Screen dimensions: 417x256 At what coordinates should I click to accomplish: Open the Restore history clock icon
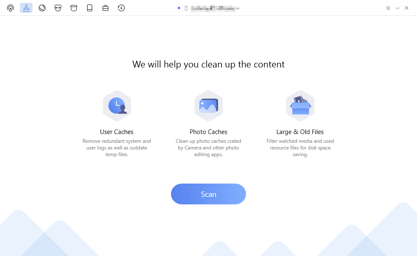click(x=121, y=8)
